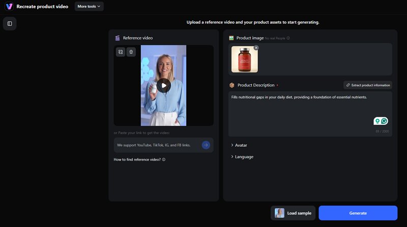Viewport: 407px width, 227px height.
Task: Open How to find reference video help
Action: pyautogui.click(x=137, y=159)
